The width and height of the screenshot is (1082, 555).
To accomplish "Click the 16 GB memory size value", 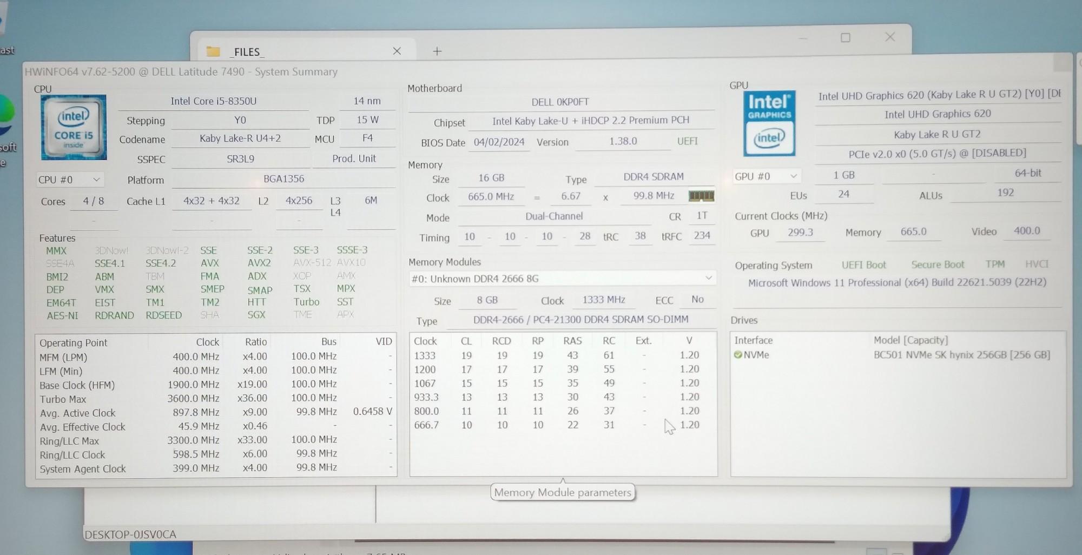I will tap(491, 178).
